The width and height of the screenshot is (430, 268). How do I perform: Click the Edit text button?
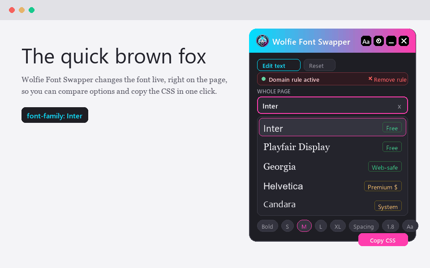(x=279, y=65)
